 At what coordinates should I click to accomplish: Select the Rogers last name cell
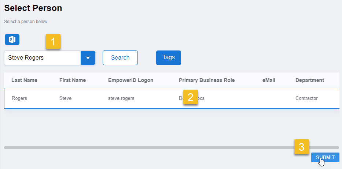point(19,98)
